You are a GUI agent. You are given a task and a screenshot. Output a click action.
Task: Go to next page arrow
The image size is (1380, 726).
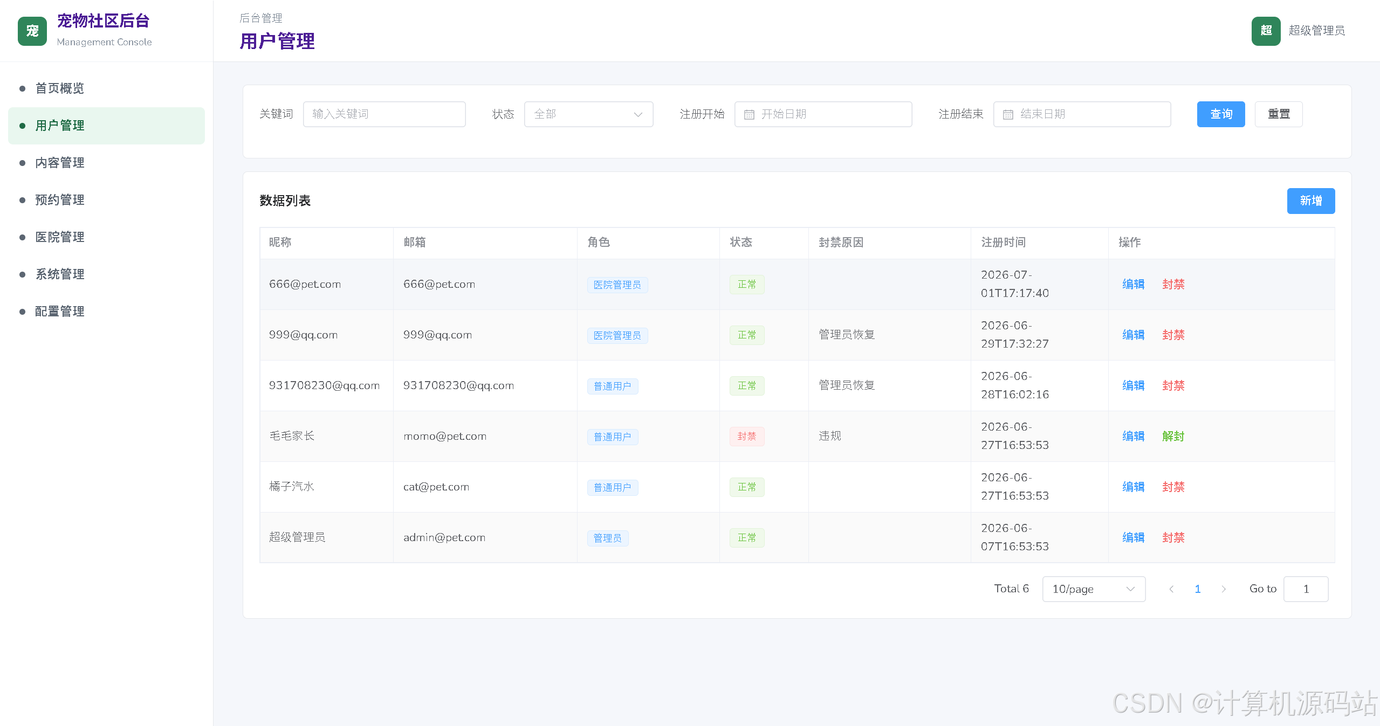(1224, 589)
